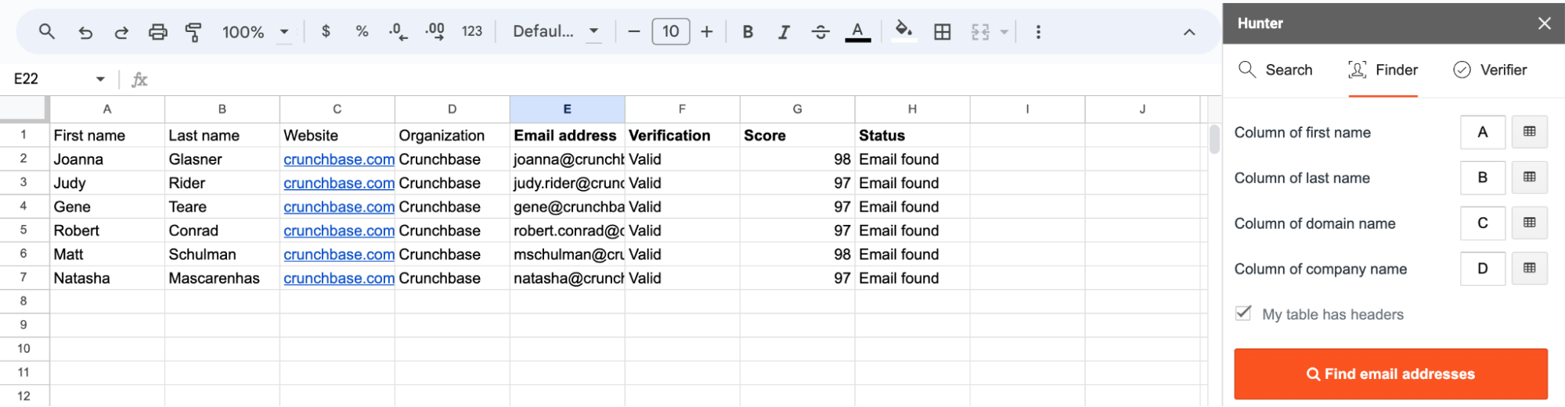Click the last name column field B
The width and height of the screenshot is (1565, 407).
coord(1483,177)
